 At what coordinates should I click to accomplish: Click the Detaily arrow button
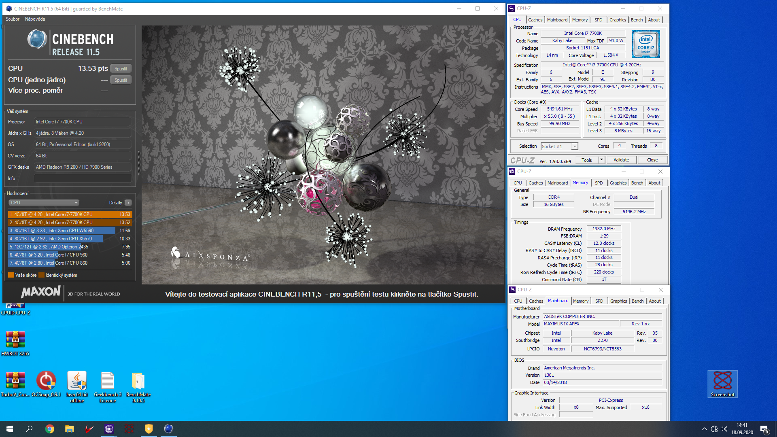point(128,203)
